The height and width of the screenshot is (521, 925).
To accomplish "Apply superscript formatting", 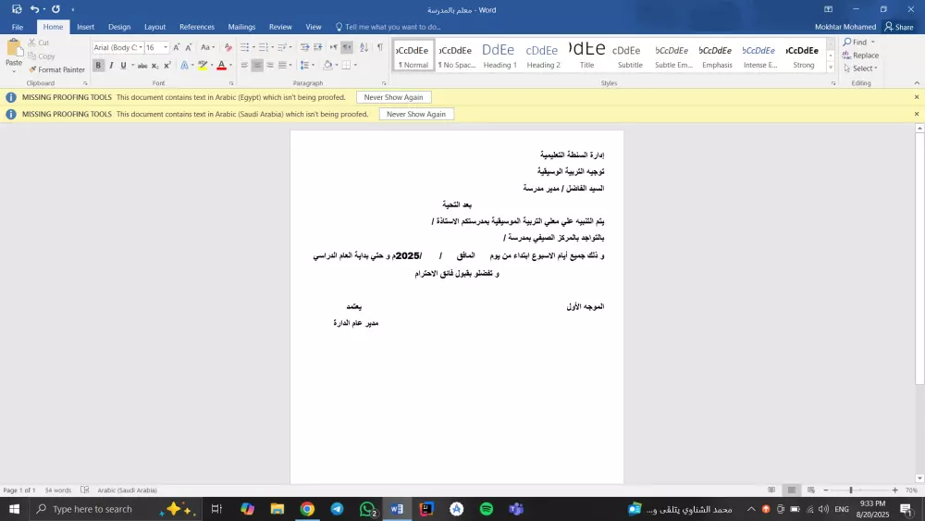I will point(166,66).
